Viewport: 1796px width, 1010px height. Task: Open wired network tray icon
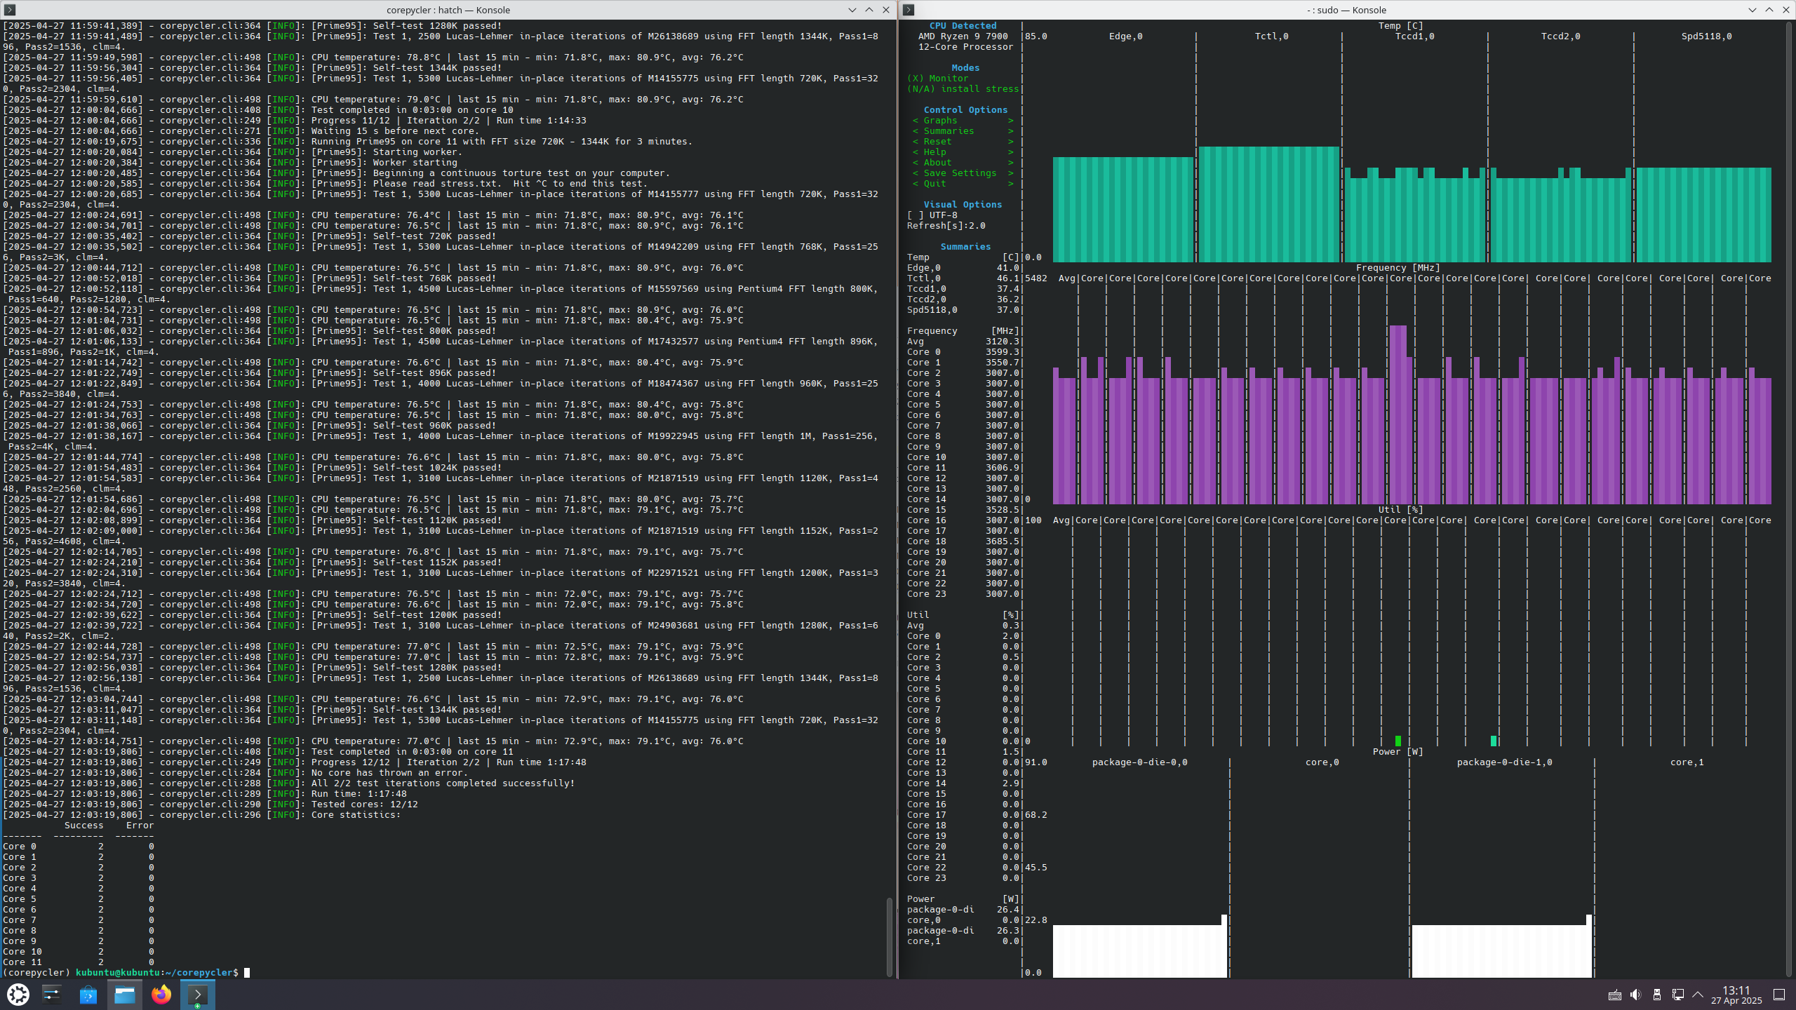click(1677, 995)
